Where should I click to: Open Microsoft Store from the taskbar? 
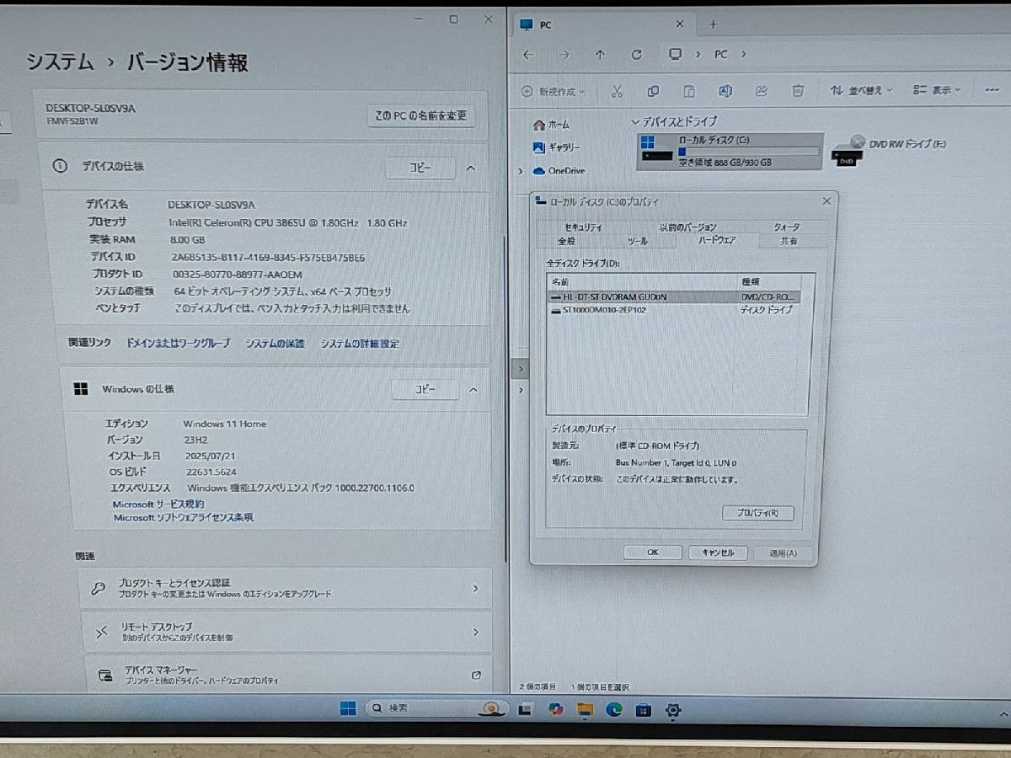click(x=644, y=709)
